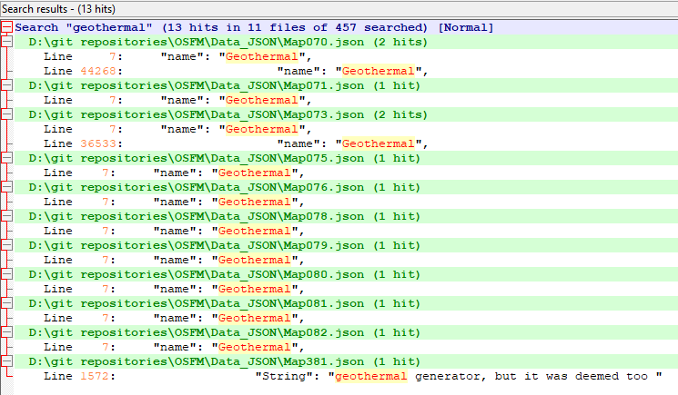The image size is (678, 395).
Task: Click the highlighted "Geothermal" match on Line 44268
Action: click(x=379, y=71)
